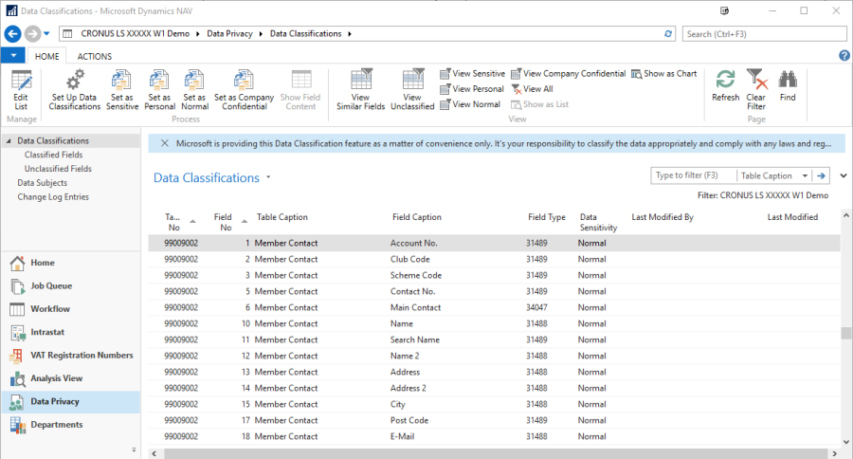Sort by Field Caption column header
This screenshot has width=853, height=459.
pos(417,217)
